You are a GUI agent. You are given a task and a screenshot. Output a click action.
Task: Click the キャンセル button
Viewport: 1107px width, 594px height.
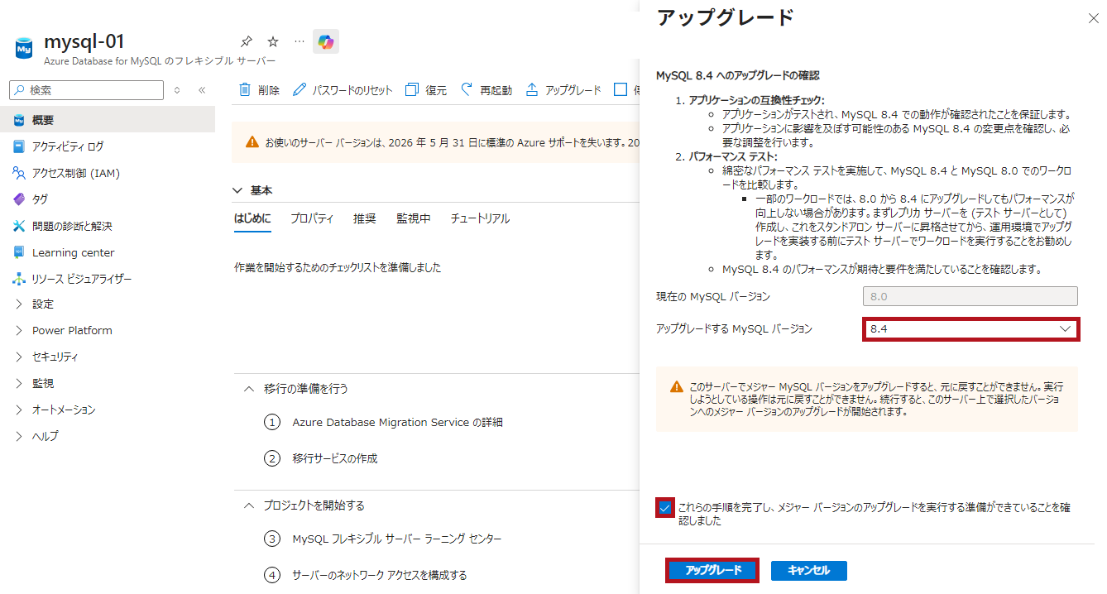(x=808, y=570)
